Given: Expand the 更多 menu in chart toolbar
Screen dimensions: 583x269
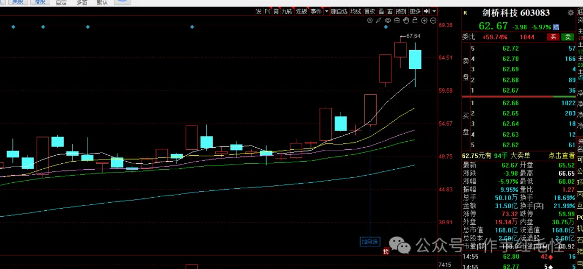Looking at the screenshot, I should click(x=415, y=11).
